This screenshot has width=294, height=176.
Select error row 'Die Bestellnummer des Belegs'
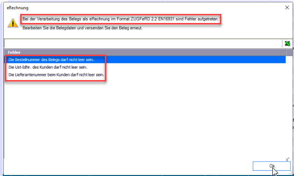tap(145, 60)
